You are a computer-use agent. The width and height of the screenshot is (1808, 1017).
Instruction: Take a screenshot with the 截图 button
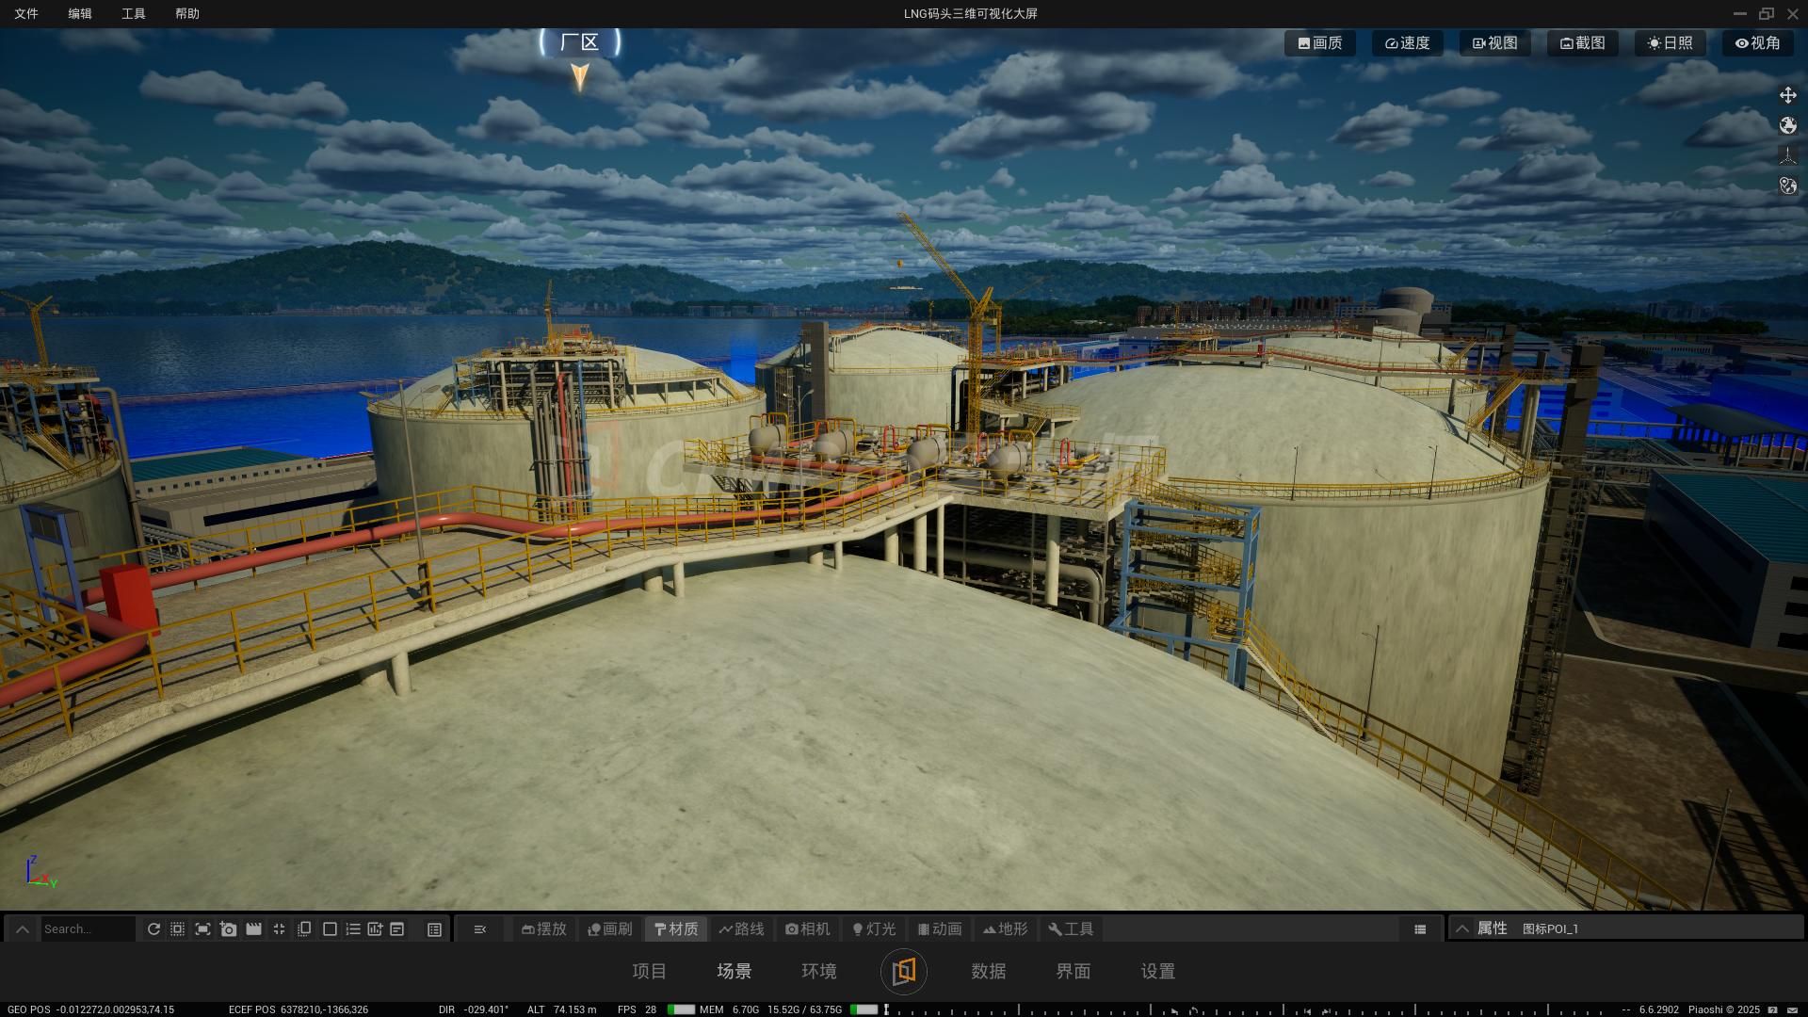1583,43
